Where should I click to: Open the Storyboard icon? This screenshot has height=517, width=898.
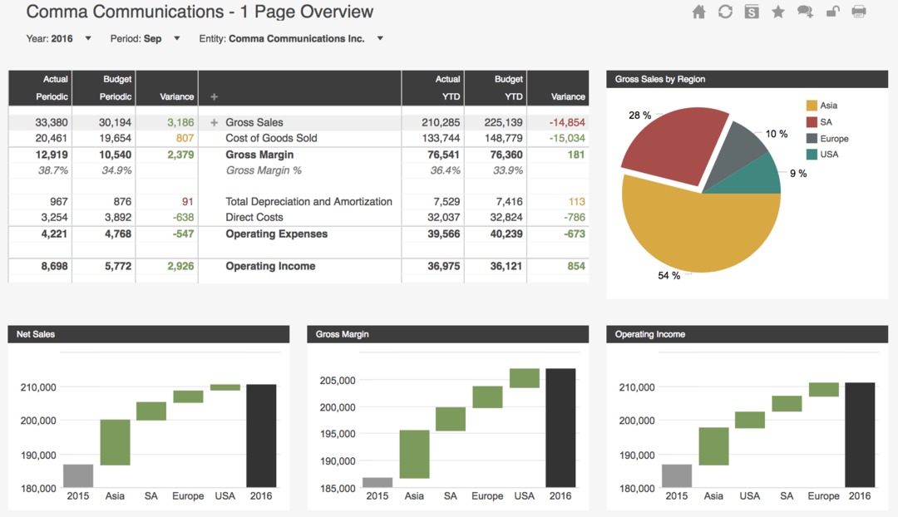click(752, 12)
